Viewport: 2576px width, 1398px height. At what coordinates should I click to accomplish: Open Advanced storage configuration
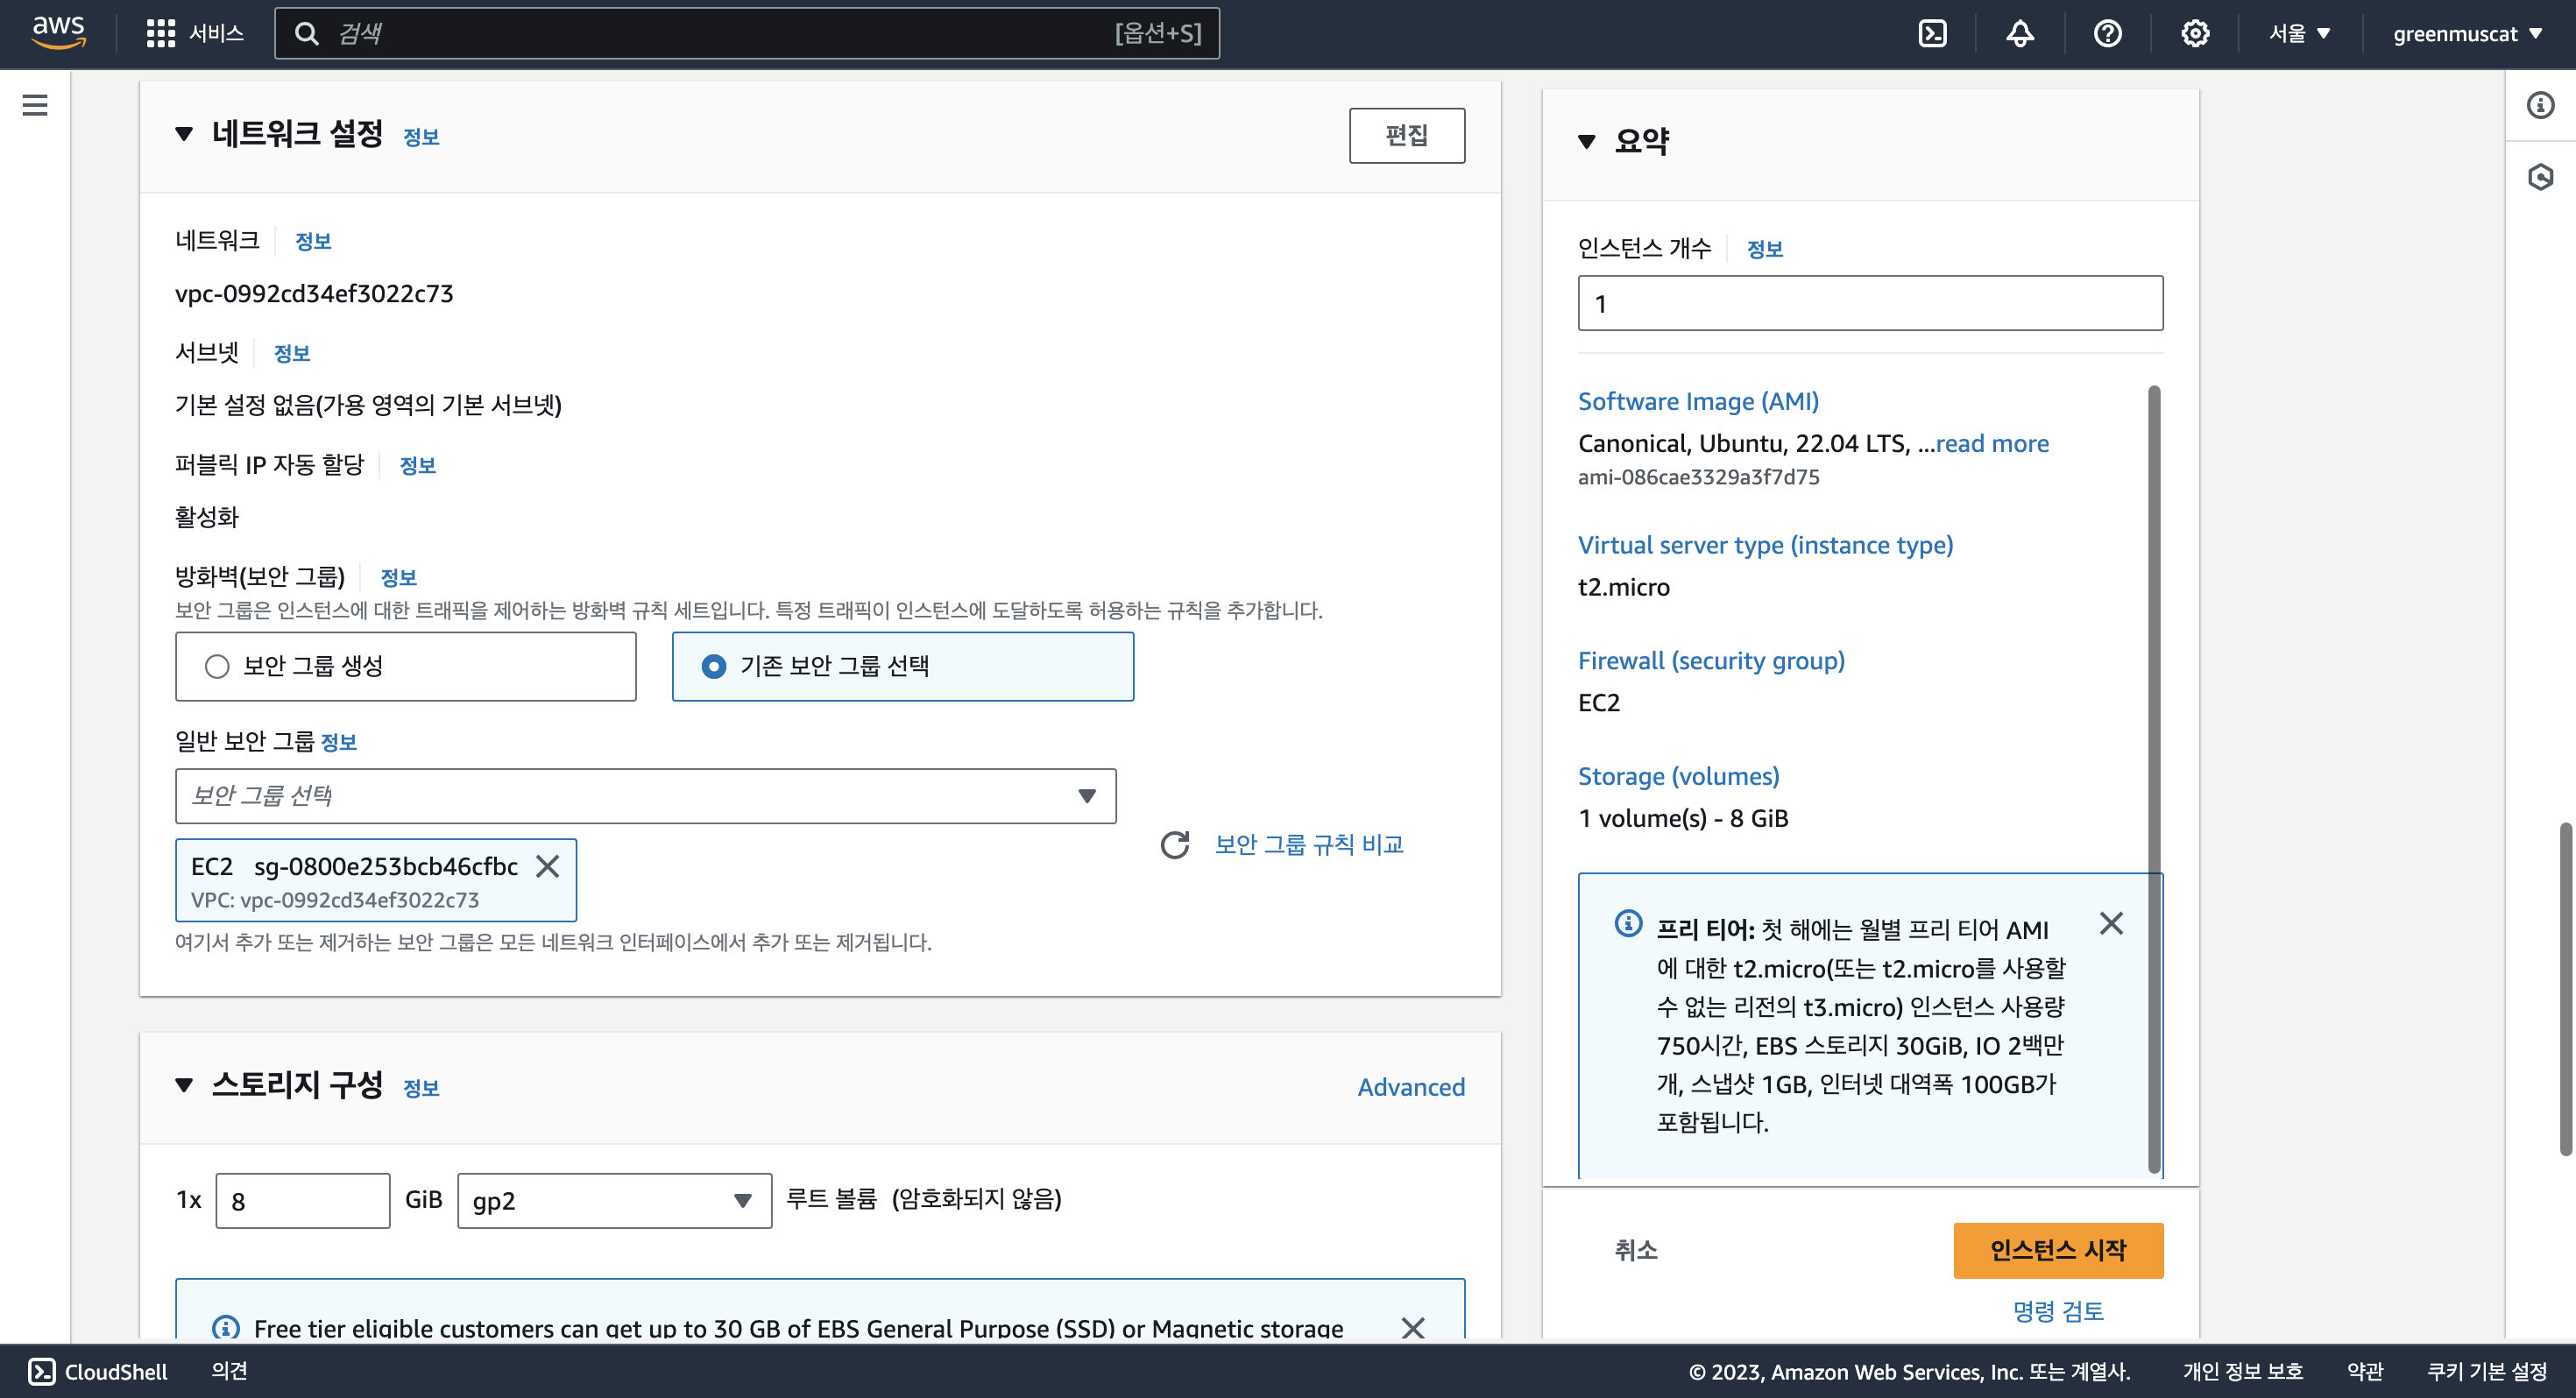[1410, 1087]
